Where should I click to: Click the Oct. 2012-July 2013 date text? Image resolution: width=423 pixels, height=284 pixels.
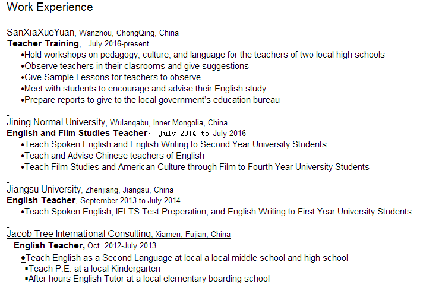pos(122,245)
